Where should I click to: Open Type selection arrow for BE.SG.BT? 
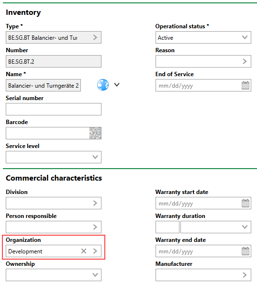tap(95, 37)
